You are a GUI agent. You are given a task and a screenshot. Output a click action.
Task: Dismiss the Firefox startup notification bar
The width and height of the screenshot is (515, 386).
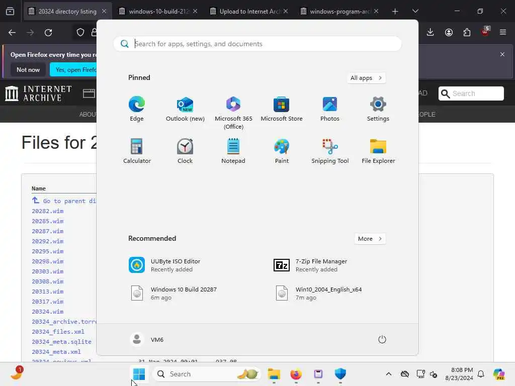(502, 54)
